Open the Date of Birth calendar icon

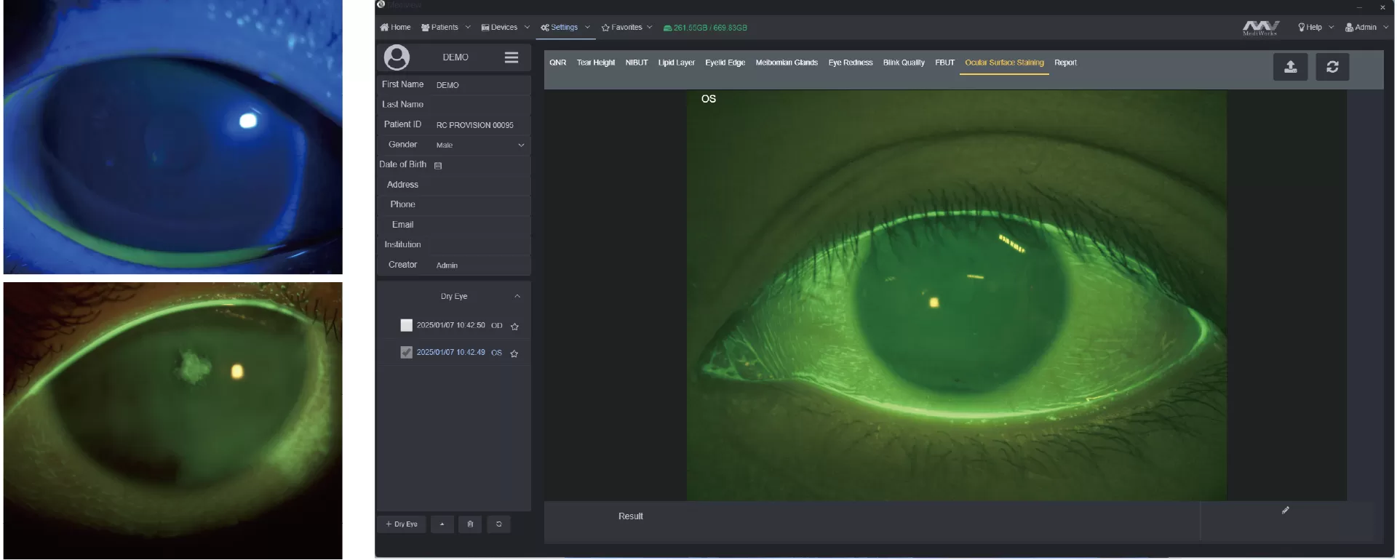438,166
